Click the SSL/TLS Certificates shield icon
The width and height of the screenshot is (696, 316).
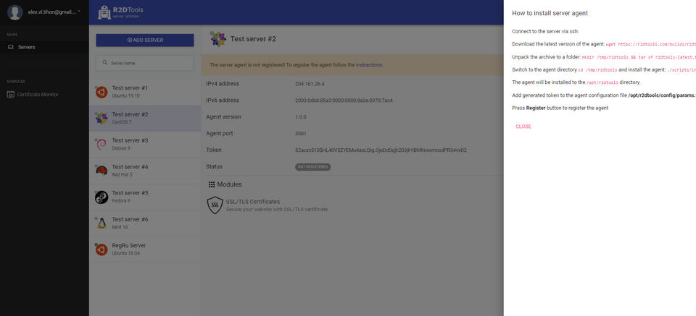(x=215, y=205)
